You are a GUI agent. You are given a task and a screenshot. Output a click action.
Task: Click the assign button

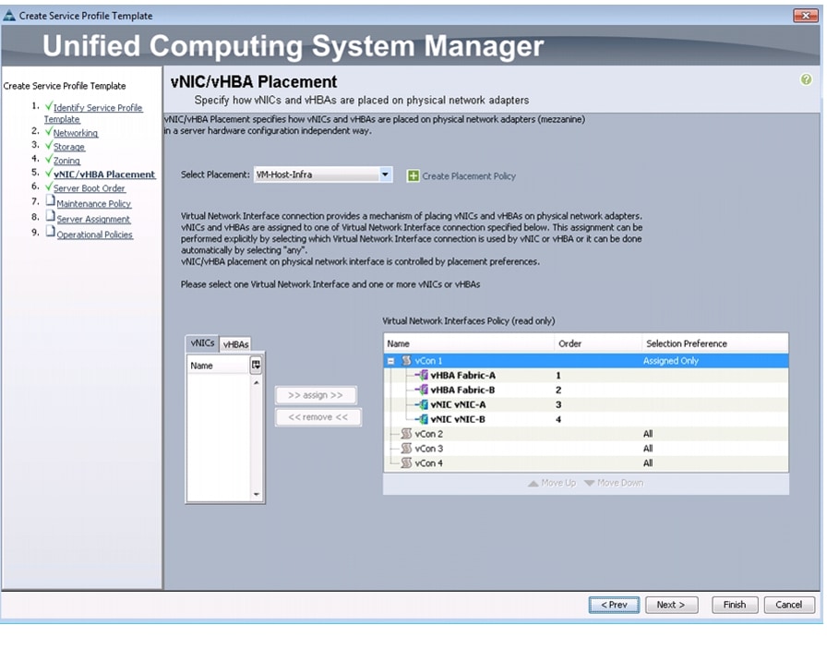pos(316,395)
